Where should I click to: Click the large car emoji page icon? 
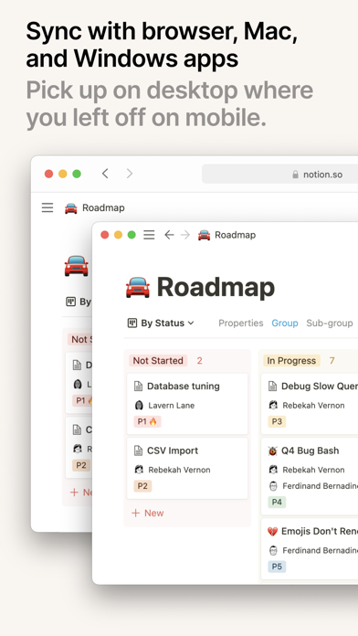click(137, 288)
